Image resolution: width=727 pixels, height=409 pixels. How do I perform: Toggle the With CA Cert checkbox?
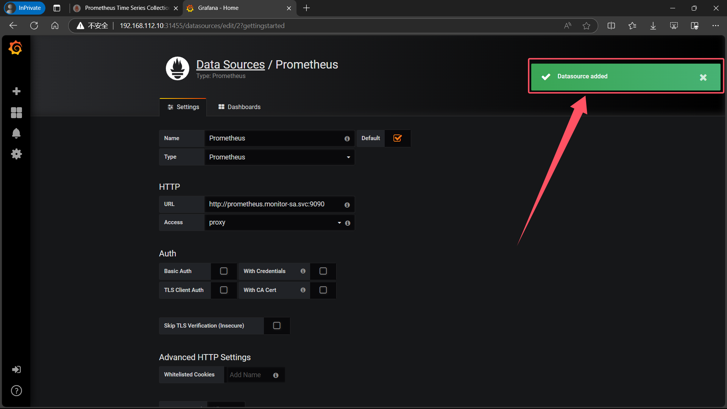(323, 290)
